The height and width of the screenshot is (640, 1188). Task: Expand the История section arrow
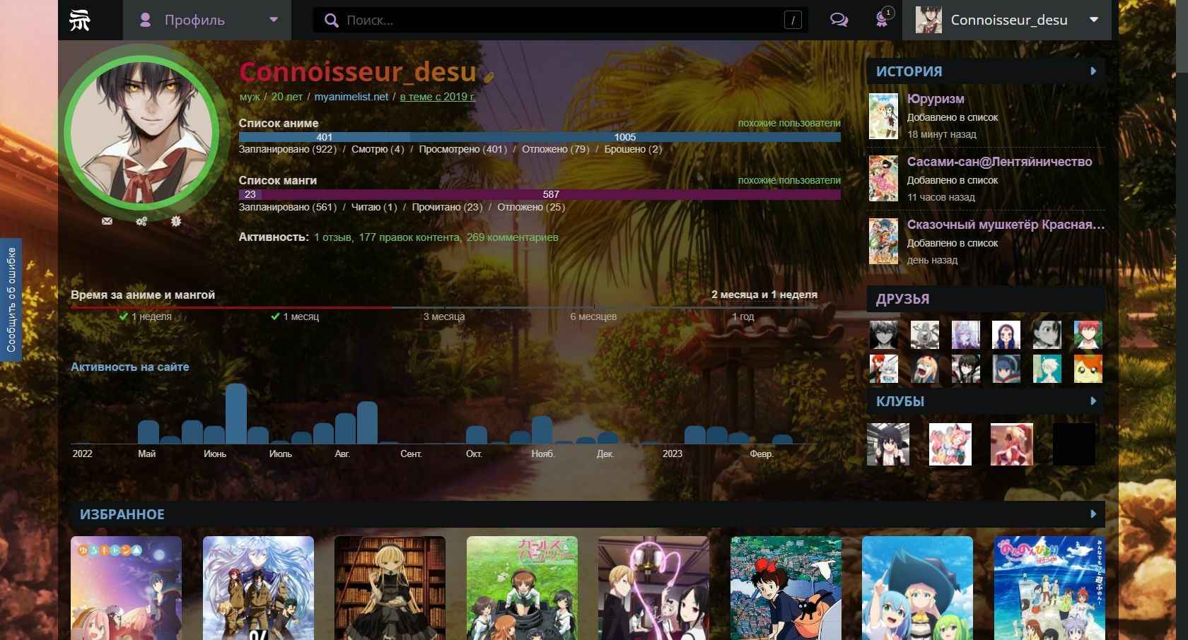pyautogui.click(x=1093, y=71)
